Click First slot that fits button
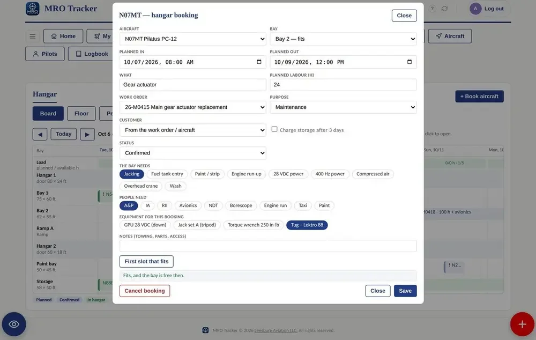536x340 pixels. coord(146,262)
